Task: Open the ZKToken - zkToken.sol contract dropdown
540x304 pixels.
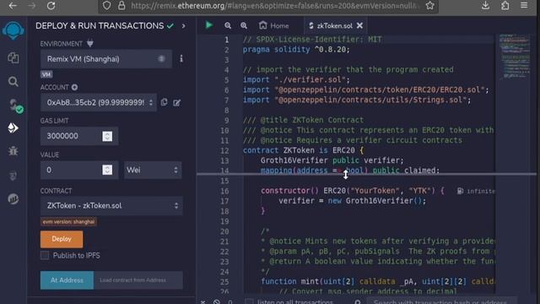Action: [111, 206]
